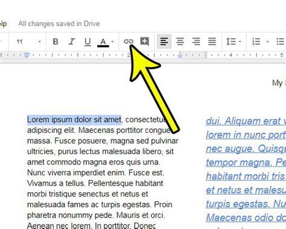Open the linked text 'tempor magna. Pe'
This screenshot has width=286, height=229.
click(246, 163)
